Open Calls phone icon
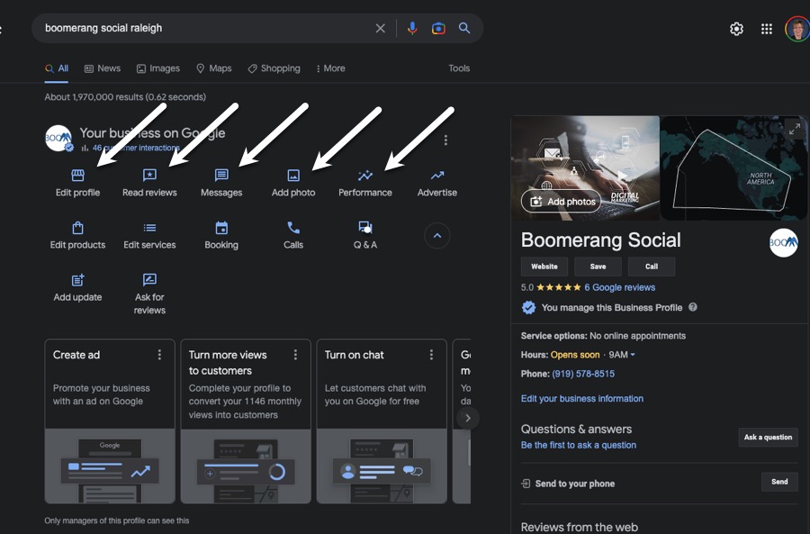Screen dimensions: 810x534 (293, 228)
